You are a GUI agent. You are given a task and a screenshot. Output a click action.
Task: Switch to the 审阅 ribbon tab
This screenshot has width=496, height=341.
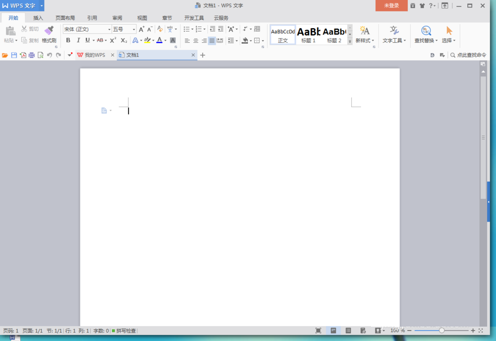coord(117,18)
